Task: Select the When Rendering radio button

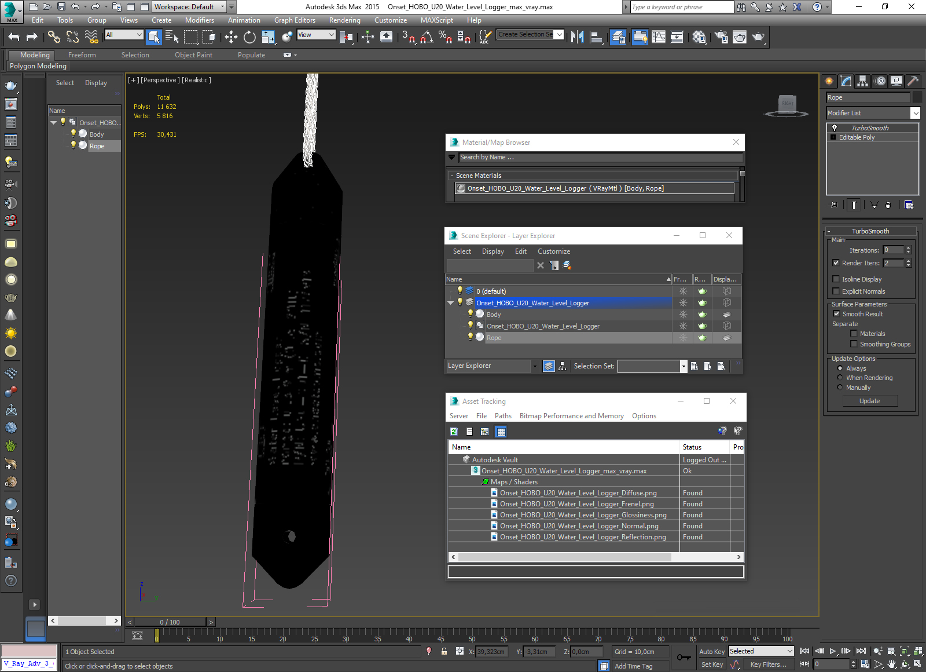Action: pos(840,378)
